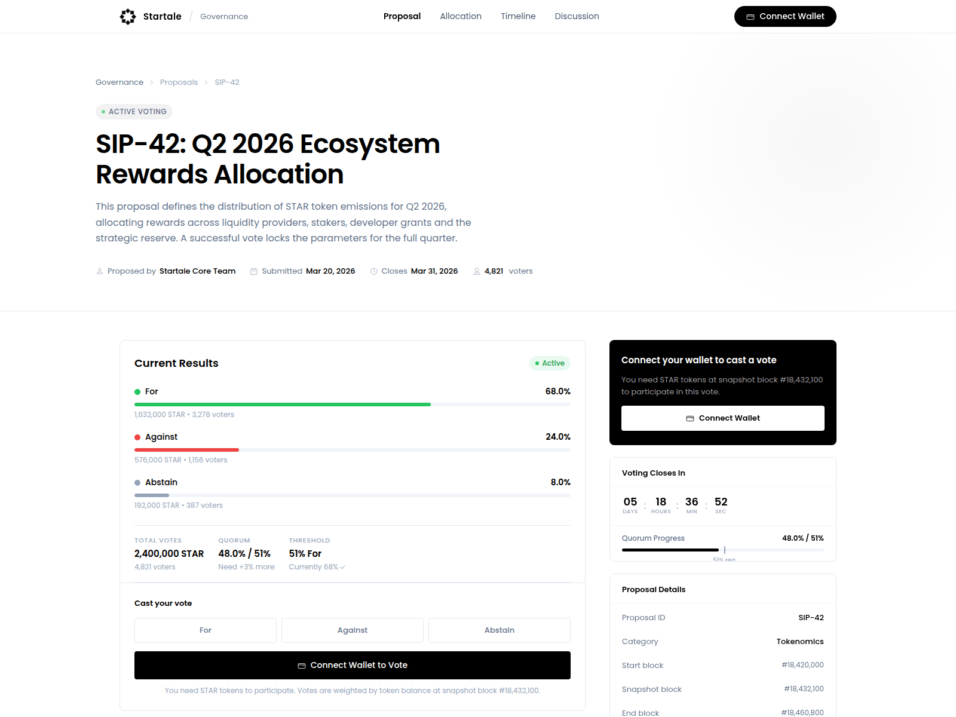
Task: Click the person icon next to Proposed by
Action: click(100, 271)
